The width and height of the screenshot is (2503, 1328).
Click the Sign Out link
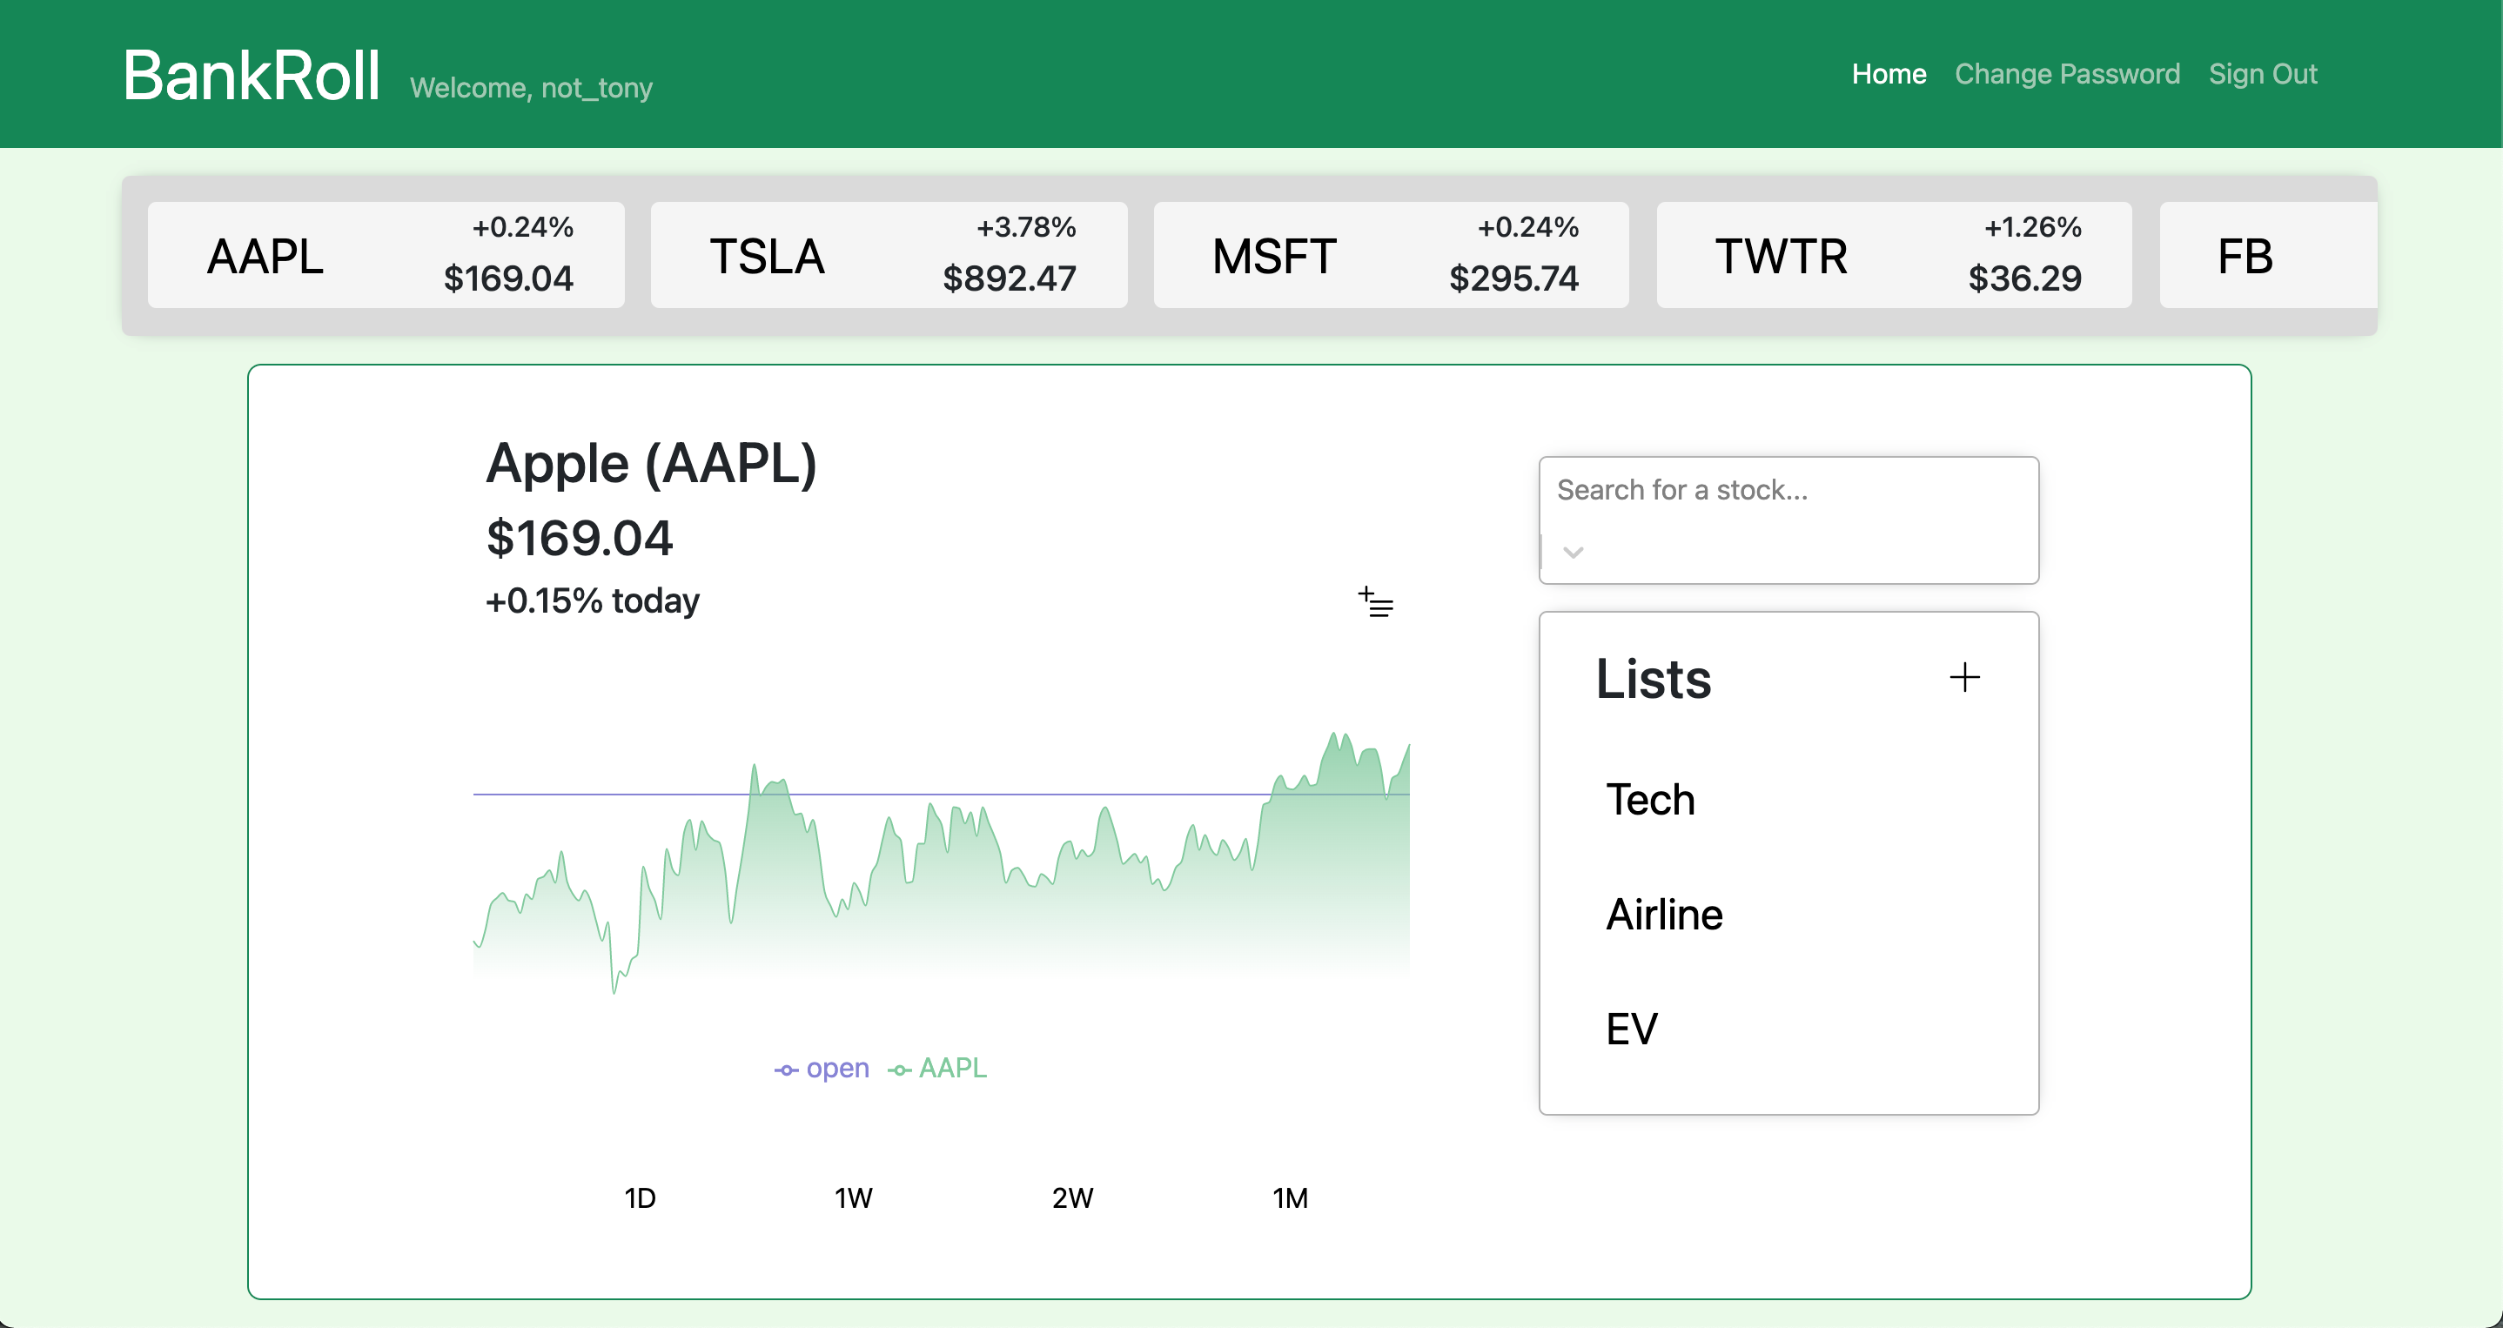click(x=2262, y=74)
